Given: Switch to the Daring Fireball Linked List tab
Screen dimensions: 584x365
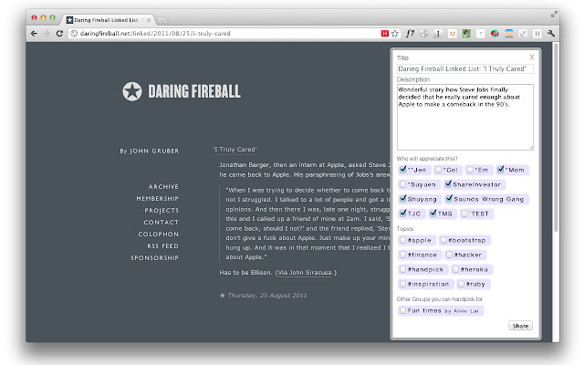Looking at the screenshot, I should pyautogui.click(x=107, y=20).
